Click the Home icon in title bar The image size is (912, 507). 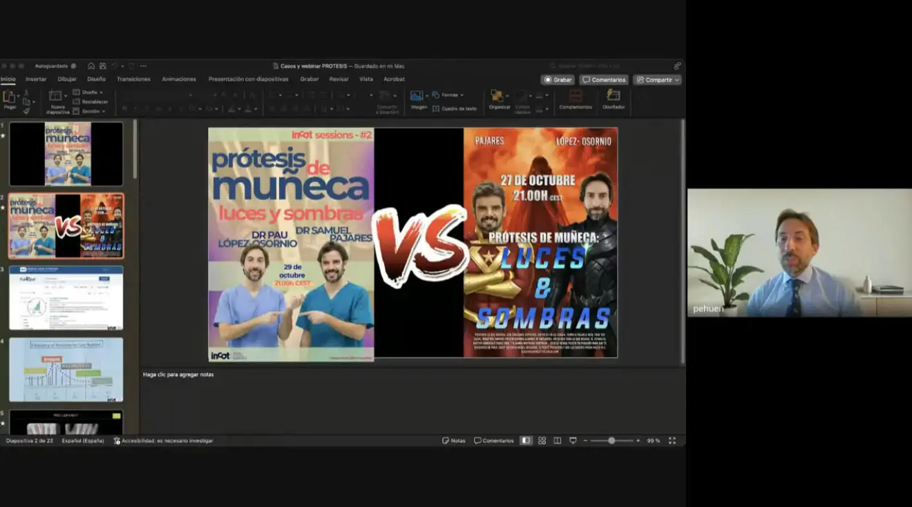coord(91,66)
